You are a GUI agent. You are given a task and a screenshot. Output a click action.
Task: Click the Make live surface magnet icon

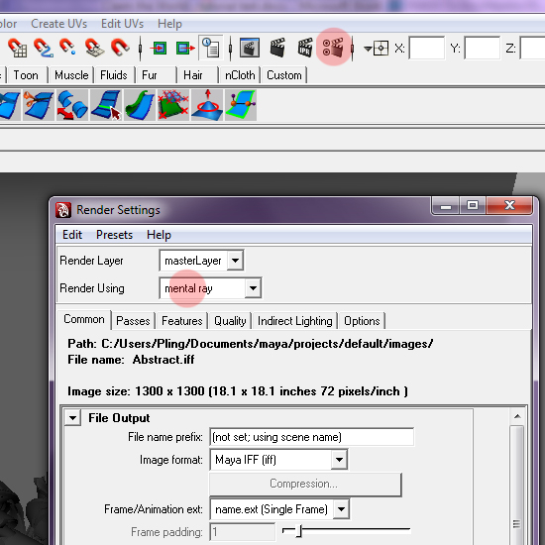[x=120, y=48]
